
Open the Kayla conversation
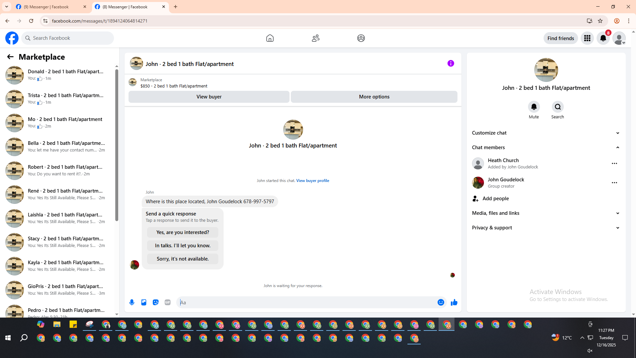coord(58,266)
